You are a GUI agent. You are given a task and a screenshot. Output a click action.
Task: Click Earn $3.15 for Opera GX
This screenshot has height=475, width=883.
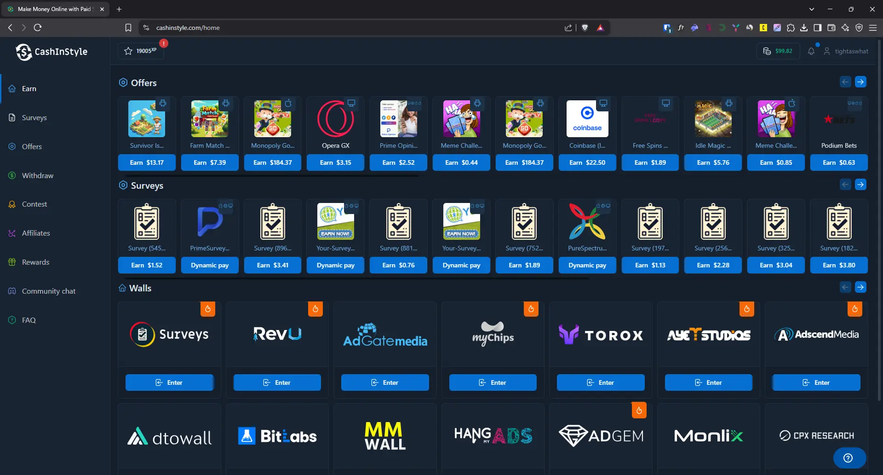coord(336,162)
